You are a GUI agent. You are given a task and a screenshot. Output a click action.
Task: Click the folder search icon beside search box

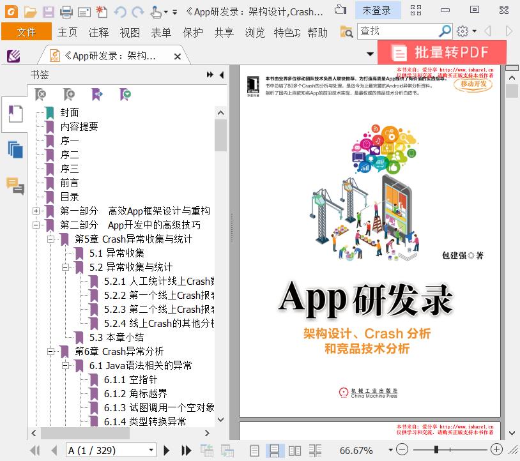346,32
